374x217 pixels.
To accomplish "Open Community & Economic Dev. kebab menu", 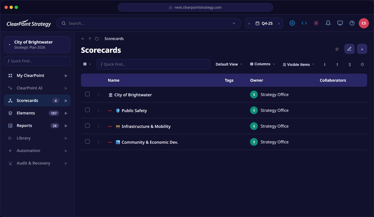I will coord(99,142).
